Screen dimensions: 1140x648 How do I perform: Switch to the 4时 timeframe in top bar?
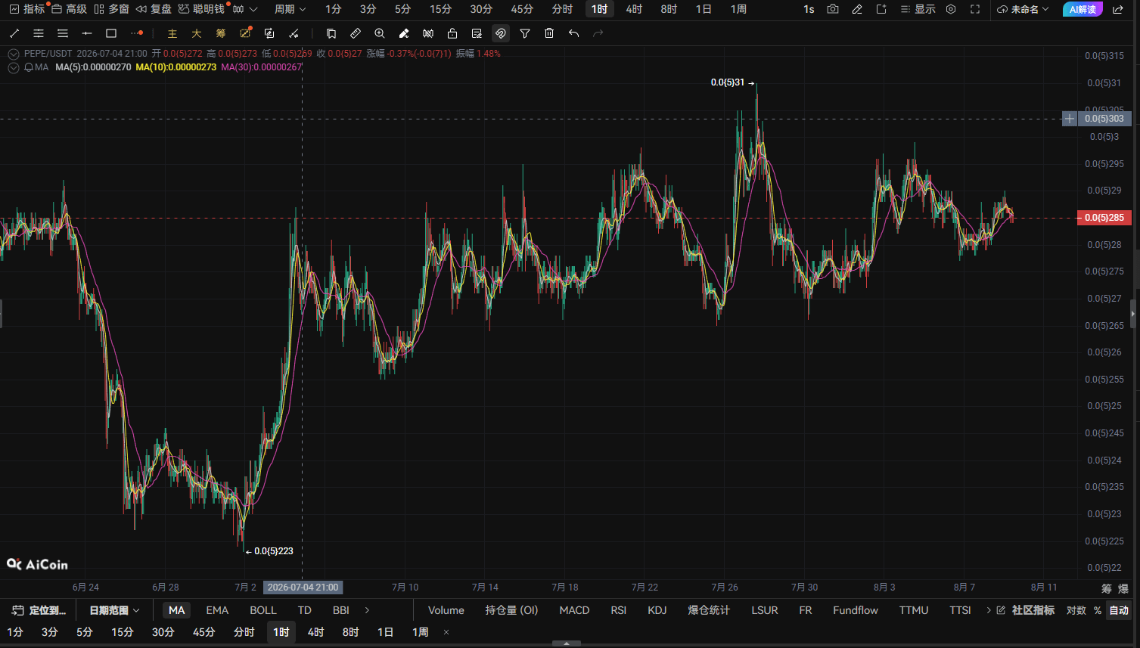[x=635, y=9]
